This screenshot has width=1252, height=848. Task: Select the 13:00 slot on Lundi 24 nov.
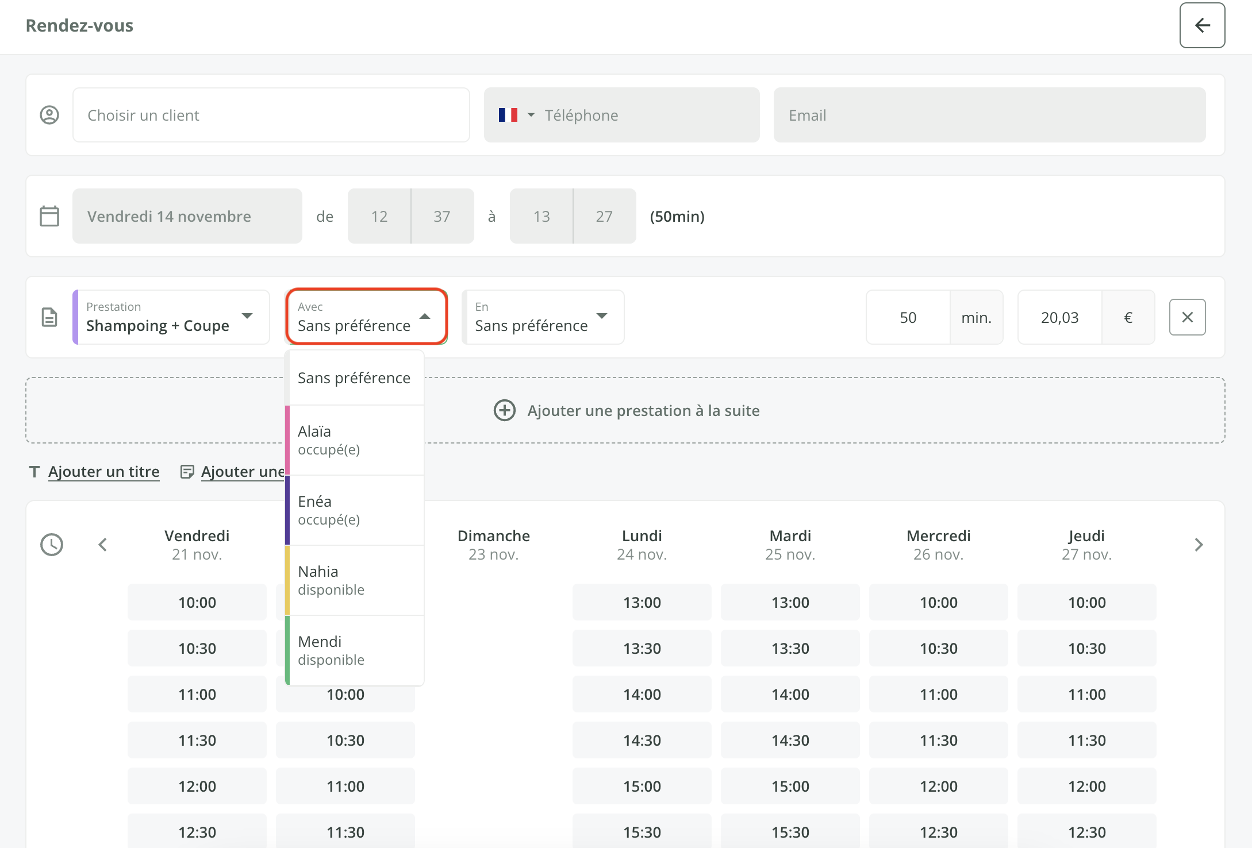tap(642, 602)
